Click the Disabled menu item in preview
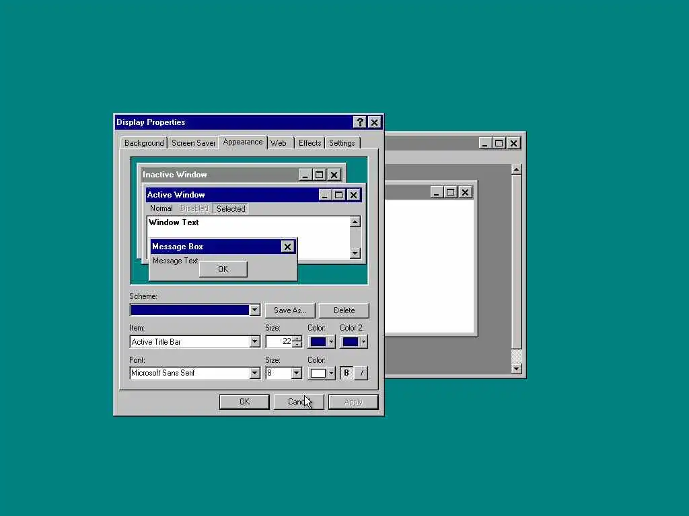 [194, 208]
